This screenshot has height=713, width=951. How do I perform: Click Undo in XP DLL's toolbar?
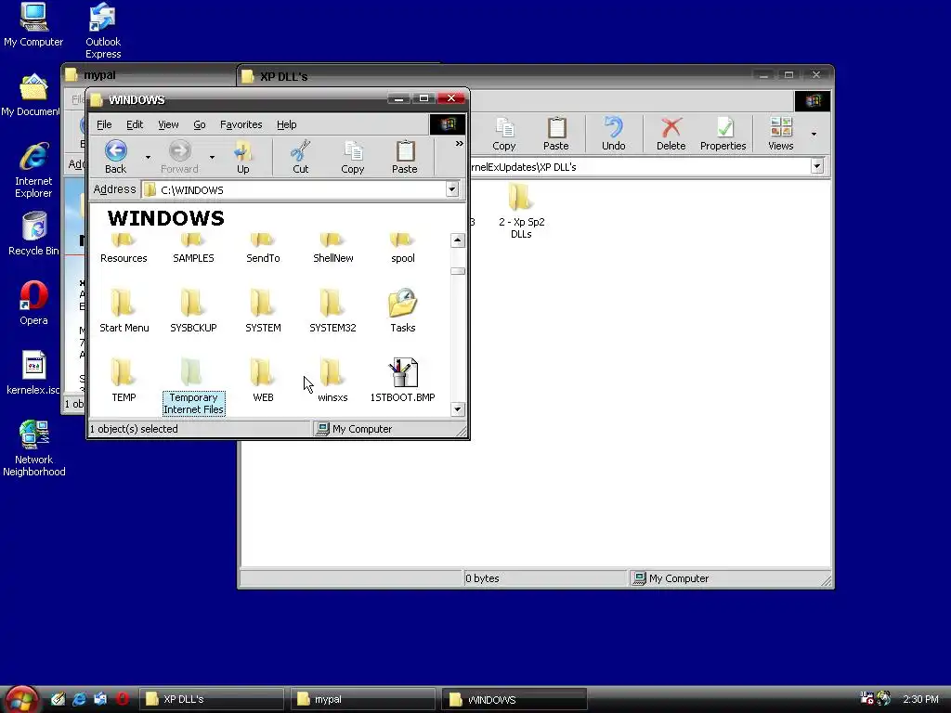pos(614,134)
